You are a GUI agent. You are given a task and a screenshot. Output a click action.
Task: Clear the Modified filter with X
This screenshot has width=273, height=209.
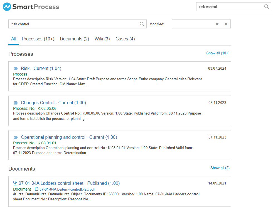pyautogui.click(x=226, y=24)
